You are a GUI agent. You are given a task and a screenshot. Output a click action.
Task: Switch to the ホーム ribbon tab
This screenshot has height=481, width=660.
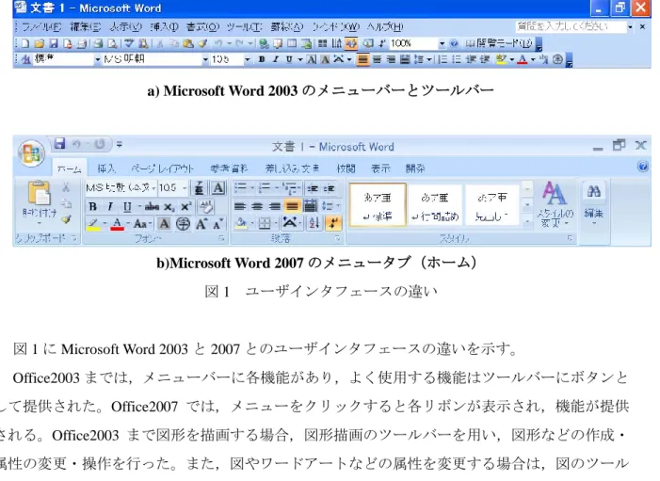click(70, 169)
